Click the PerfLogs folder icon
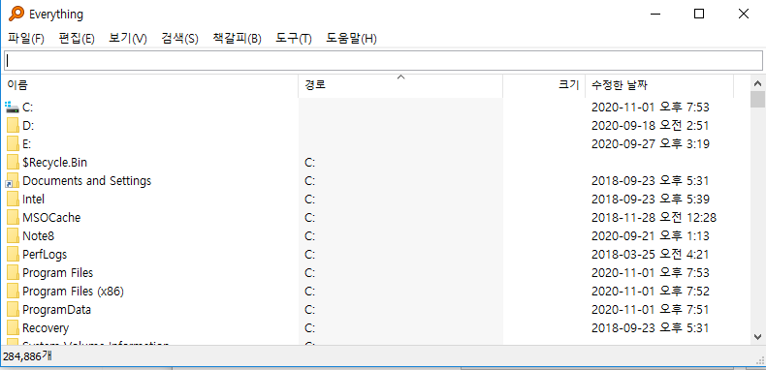The height and width of the screenshot is (370, 766). click(14, 255)
